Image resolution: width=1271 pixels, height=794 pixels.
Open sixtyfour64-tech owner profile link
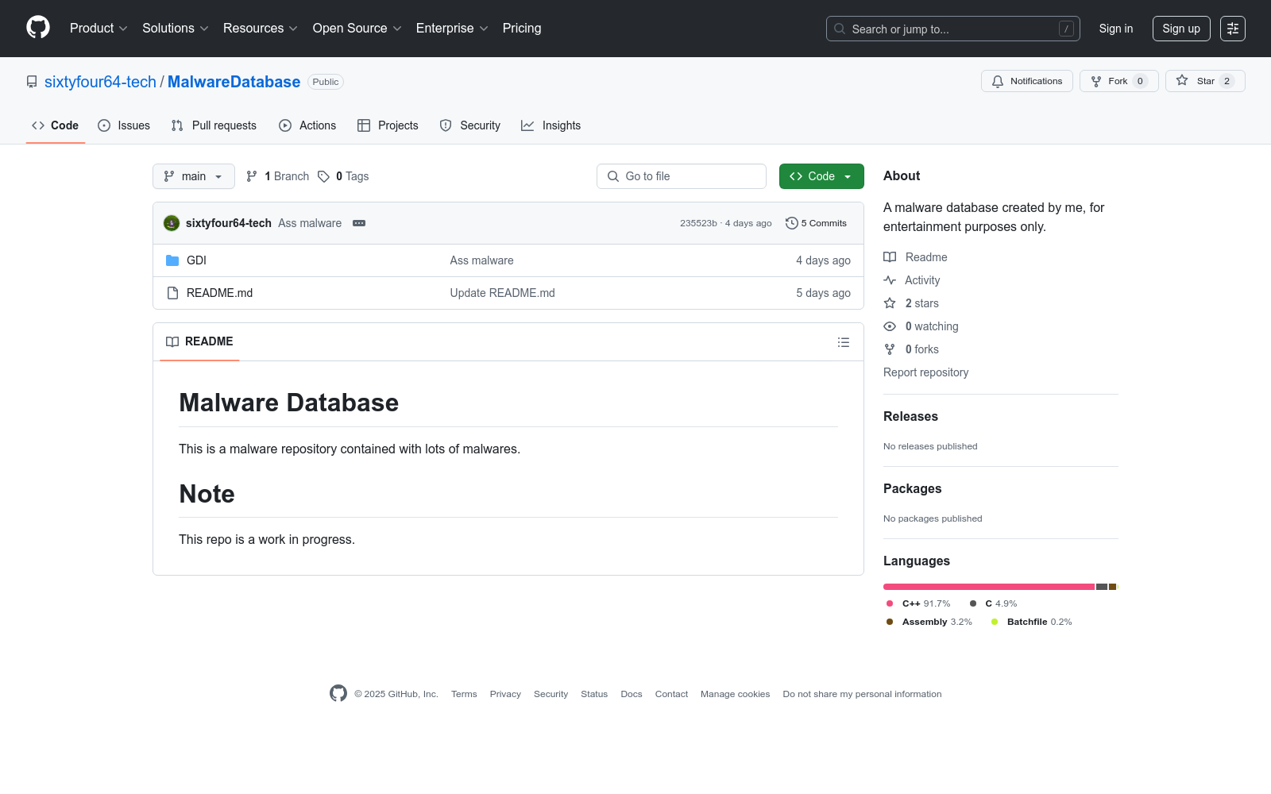click(100, 82)
